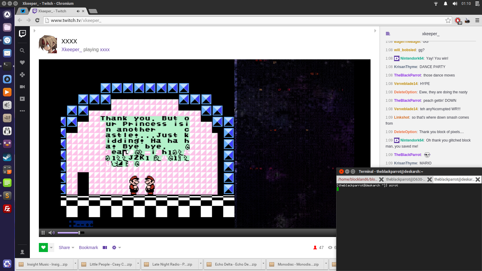
Task: Open Wi-Fi network indicator
Action: click(x=436, y=4)
